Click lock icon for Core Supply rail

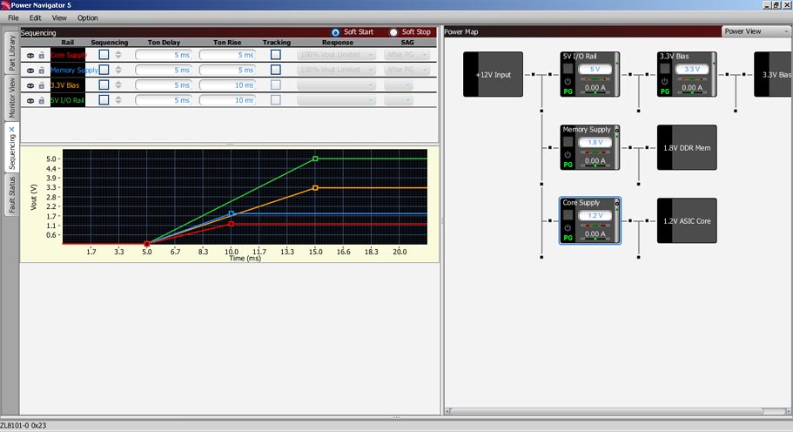point(42,55)
